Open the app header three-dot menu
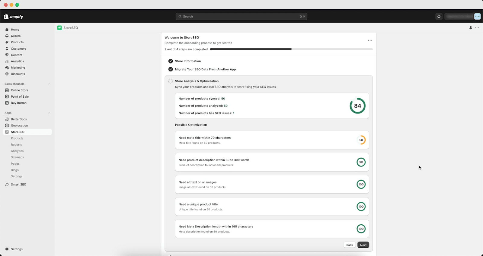The image size is (483, 256). pos(477,28)
